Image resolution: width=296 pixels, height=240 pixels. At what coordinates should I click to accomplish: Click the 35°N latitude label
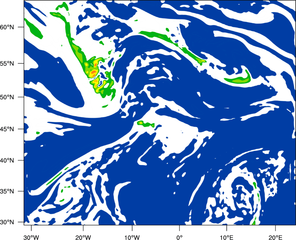pos(7,191)
